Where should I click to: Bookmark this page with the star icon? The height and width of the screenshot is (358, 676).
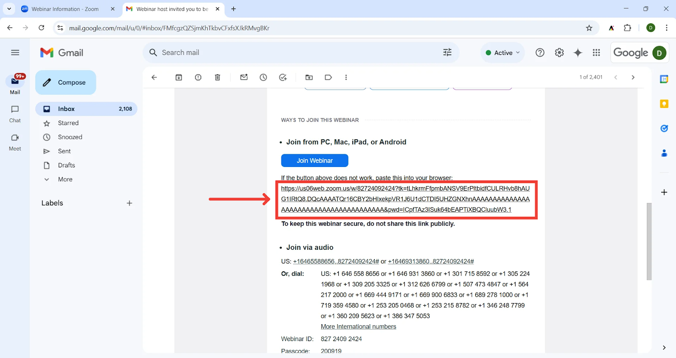pyautogui.click(x=589, y=28)
